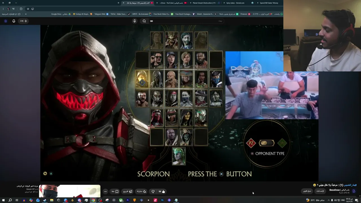Open the Chrome profile avatar

click(8, 9)
